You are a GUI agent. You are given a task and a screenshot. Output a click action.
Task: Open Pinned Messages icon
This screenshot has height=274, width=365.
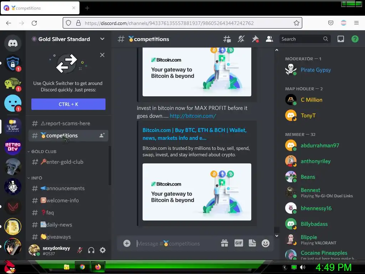tap(255, 39)
